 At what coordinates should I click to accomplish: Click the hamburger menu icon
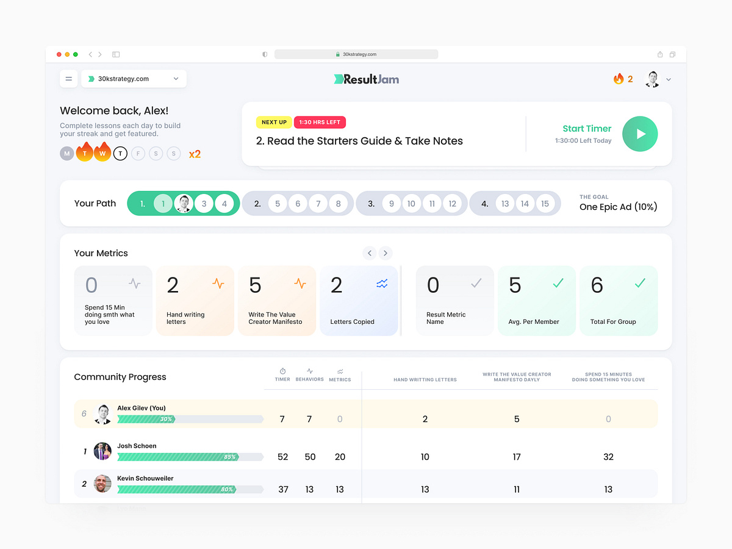[x=68, y=79]
